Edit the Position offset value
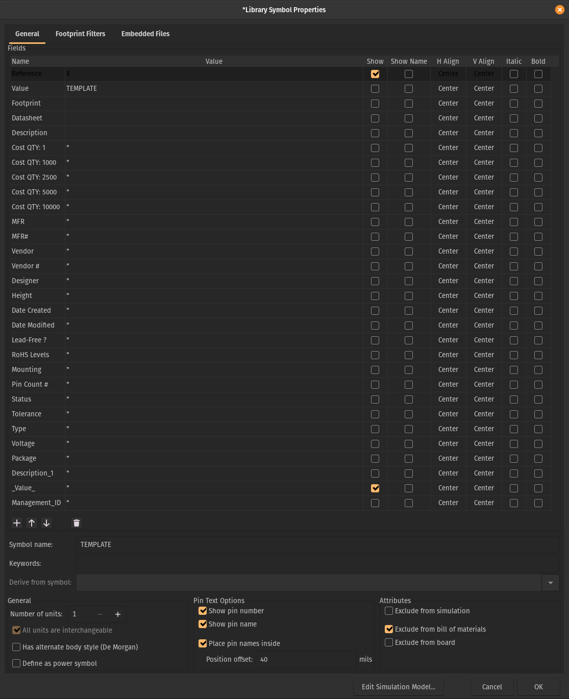 pos(306,659)
